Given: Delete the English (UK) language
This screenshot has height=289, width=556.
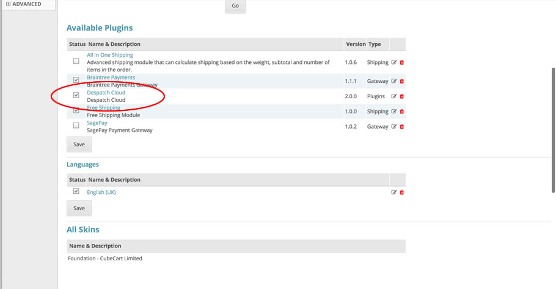Looking at the screenshot, I should 402,193.
